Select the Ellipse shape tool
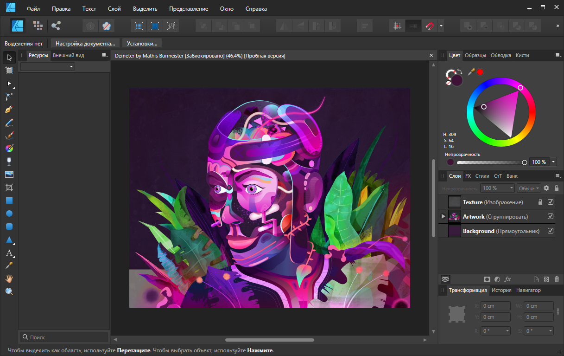 pos(9,214)
